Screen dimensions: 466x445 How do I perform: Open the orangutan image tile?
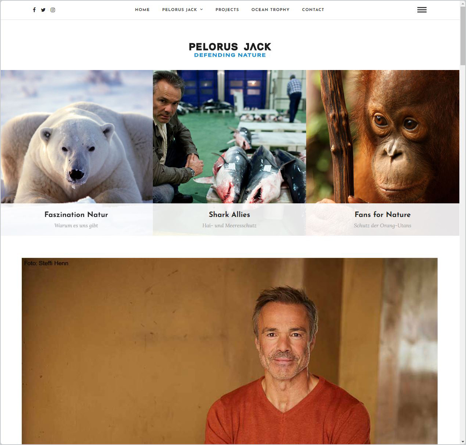383,137
